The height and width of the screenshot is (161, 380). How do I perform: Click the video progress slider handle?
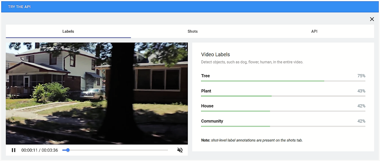pyautogui.click(x=68, y=150)
